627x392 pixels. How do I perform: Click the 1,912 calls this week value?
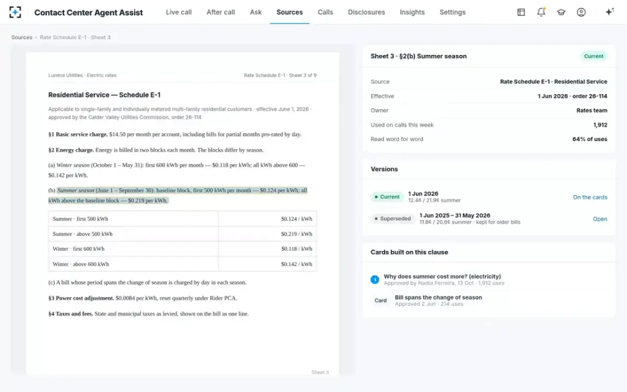click(600, 125)
